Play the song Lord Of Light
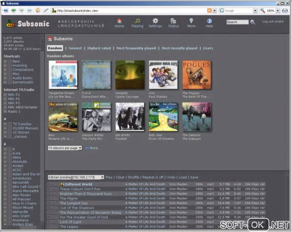The height and width of the screenshot is (232, 292). pyautogui.click(x=71, y=222)
